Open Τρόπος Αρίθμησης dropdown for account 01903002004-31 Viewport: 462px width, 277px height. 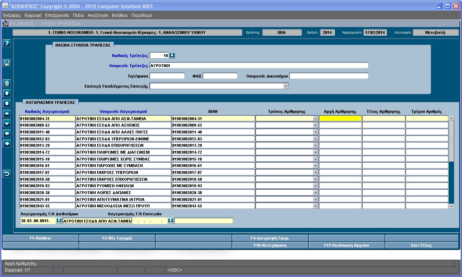pyautogui.click(x=315, y=119)
